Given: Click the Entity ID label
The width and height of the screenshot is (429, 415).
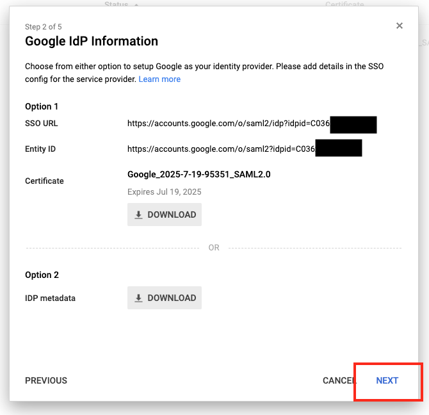Looking at the screenshot, I should (x=40, y=149).
